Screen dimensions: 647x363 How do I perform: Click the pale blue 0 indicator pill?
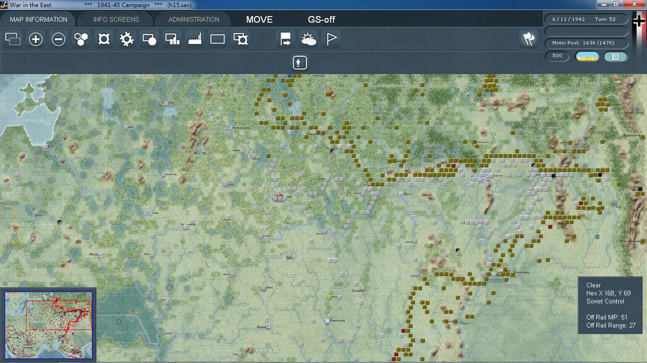point(616,57)
